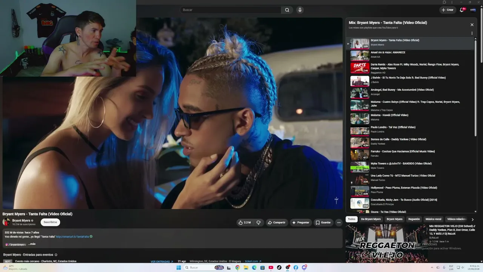Show hidden system tray icons
The image size is (483, 272).
point(432,267)
